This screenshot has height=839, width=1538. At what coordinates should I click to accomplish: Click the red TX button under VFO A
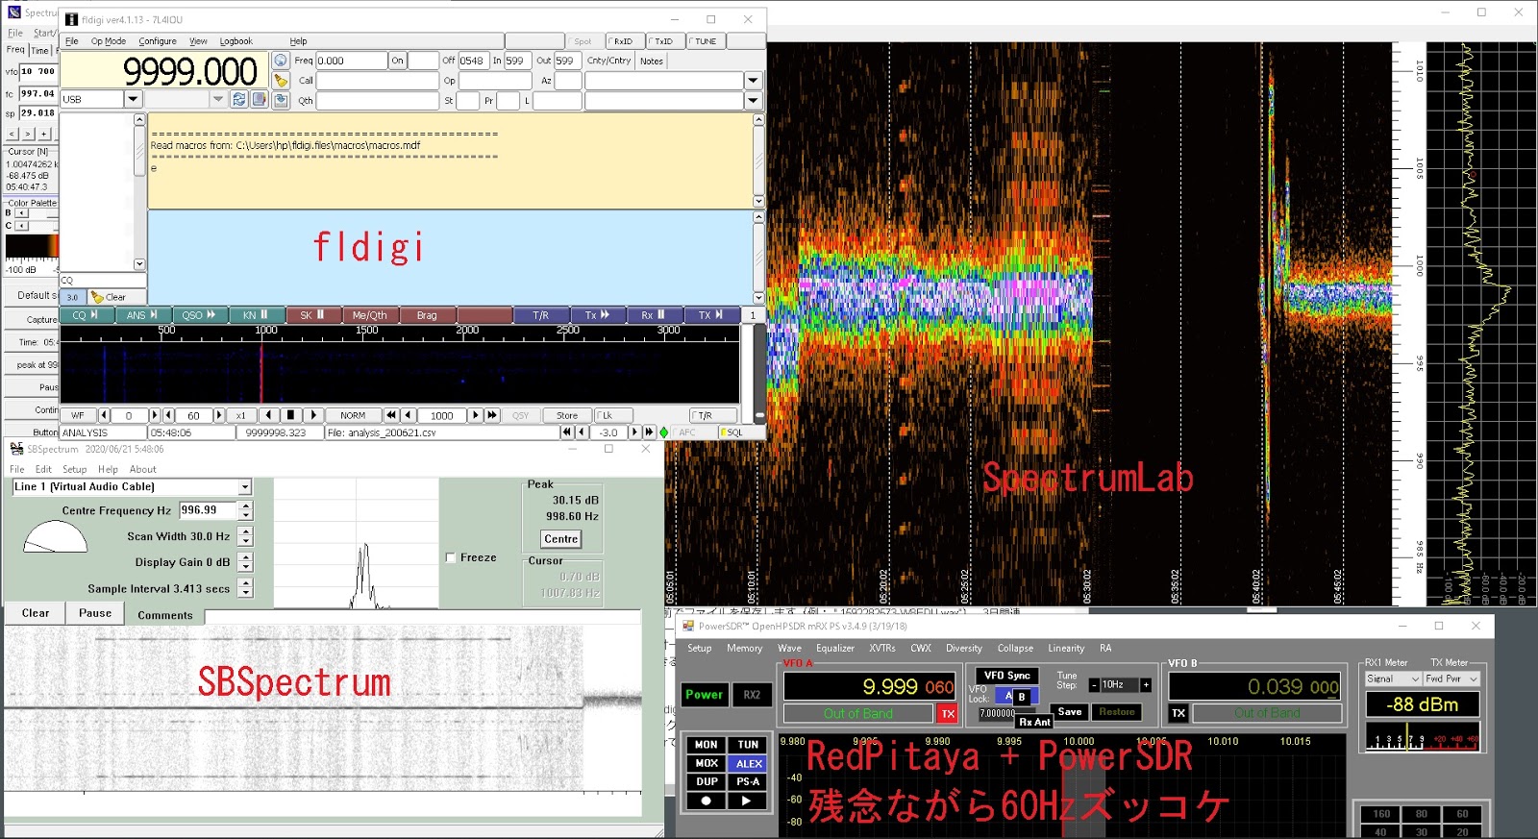948,713
